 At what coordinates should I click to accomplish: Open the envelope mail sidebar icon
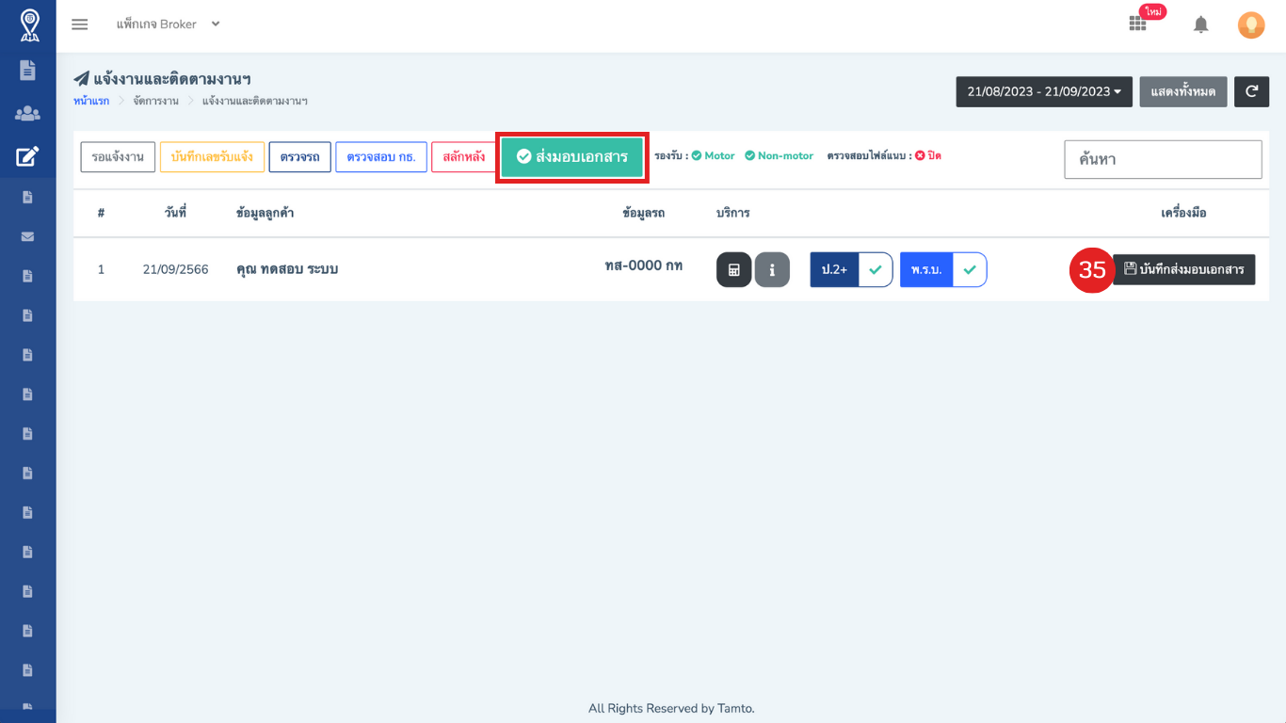click(x=27, y=236)
